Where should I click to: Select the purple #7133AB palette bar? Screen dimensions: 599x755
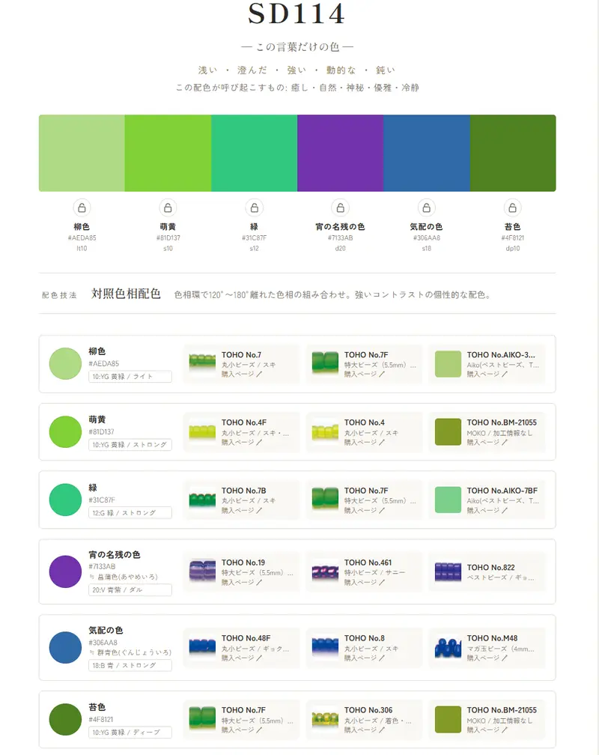(x=341, y=153)
